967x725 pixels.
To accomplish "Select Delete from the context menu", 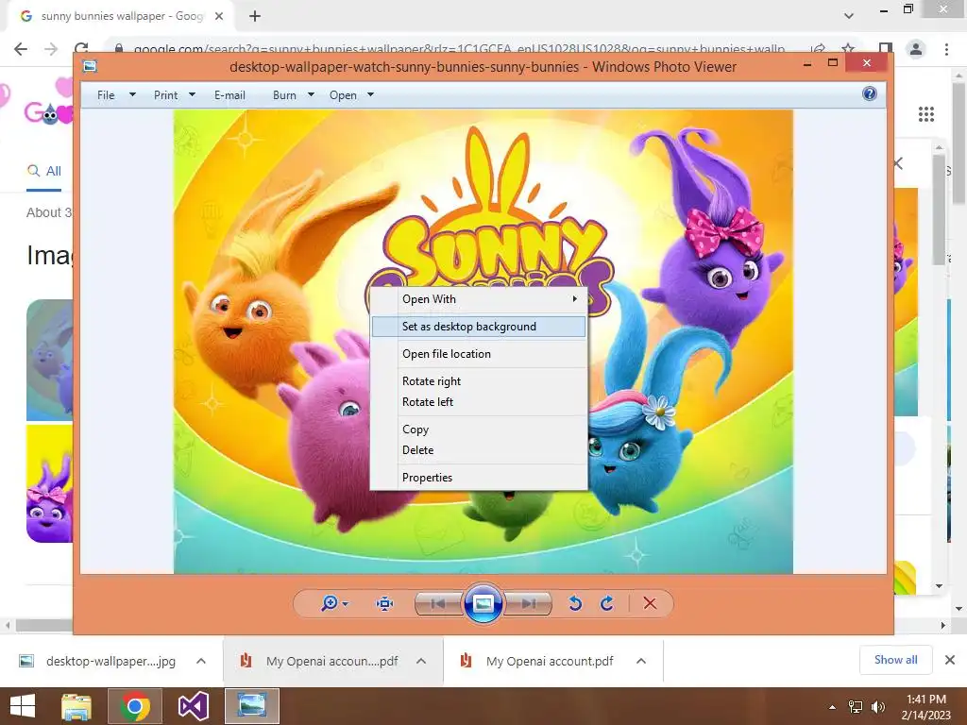I will click(478, 450).
